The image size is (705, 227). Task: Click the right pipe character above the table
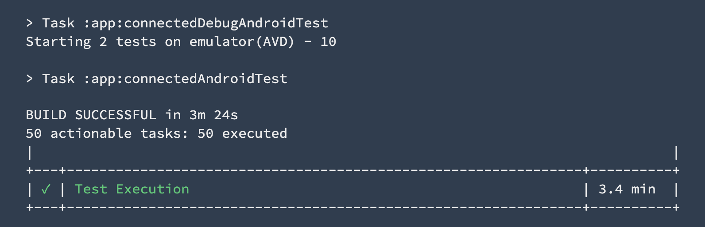676,153
